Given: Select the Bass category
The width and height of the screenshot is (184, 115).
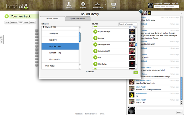Looking at the screenshot, I should (50, 66).
